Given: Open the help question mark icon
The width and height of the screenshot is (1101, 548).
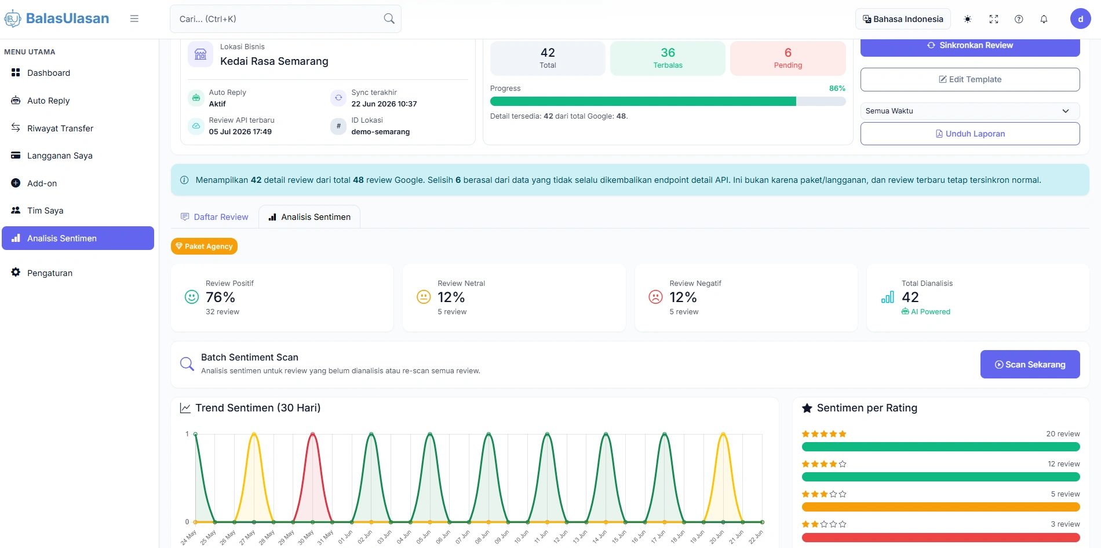Looking at the screenshot, I should click(1019, 19).
